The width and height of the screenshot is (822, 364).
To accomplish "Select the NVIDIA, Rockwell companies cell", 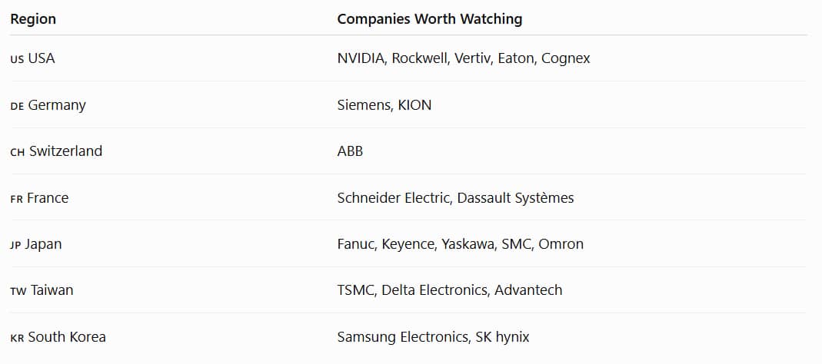I will pyautogui.click(x=464, y=58).
